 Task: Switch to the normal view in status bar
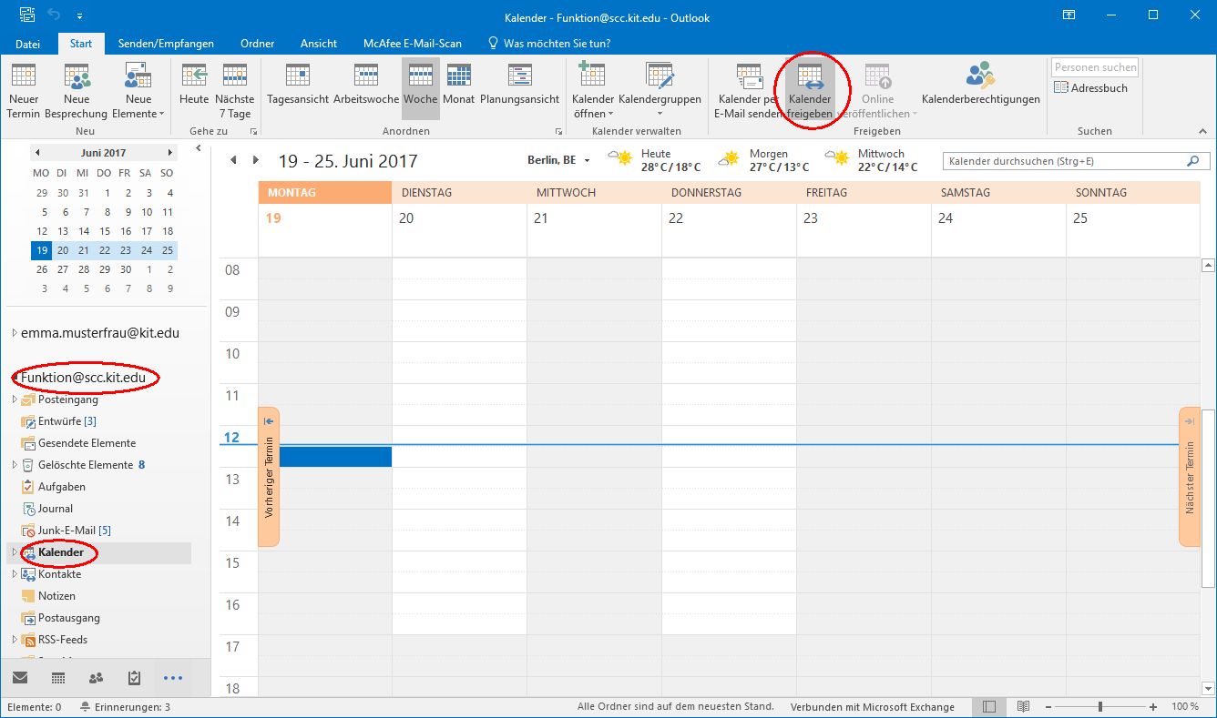point(989,707)
